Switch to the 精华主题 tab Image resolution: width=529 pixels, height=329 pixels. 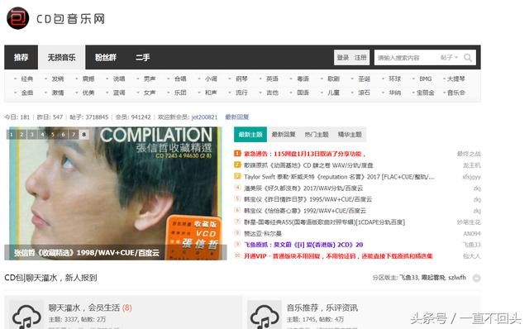pos(350,134)
